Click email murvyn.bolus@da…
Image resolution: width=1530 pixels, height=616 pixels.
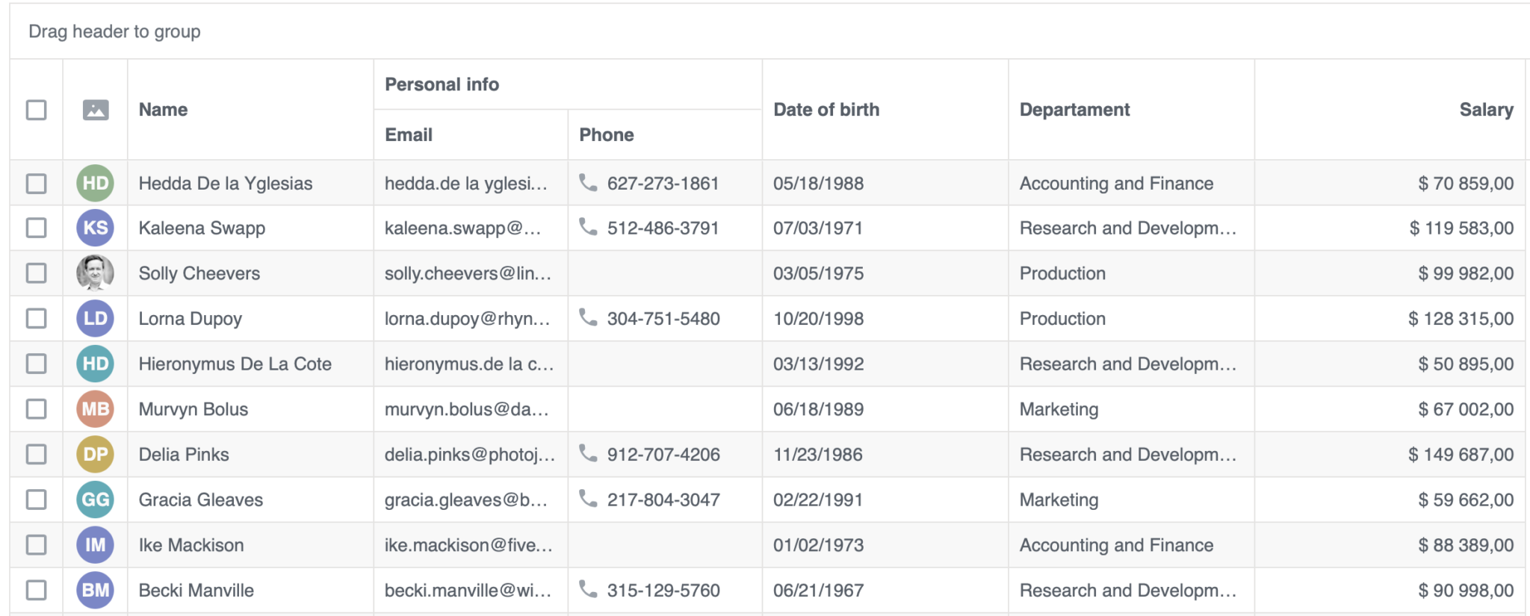(x=467, y=409)
